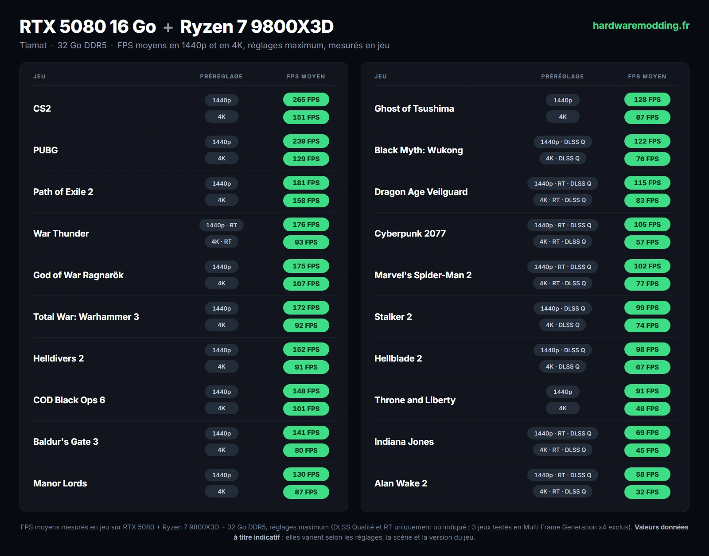Viewport: 709px width, 556px height.
Task: Select the Ghost of Tsushima title
Action: pos(414,109)
